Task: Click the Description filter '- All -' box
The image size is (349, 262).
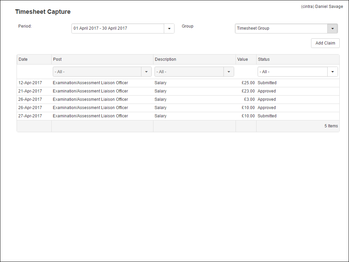Action: click(x=189, y=72)
